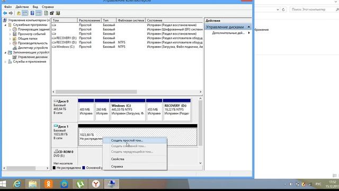Image resolution: width=339 pixels, height=191 pixels.
Task: Expand the Общие папки node
Action: (10, 39)
